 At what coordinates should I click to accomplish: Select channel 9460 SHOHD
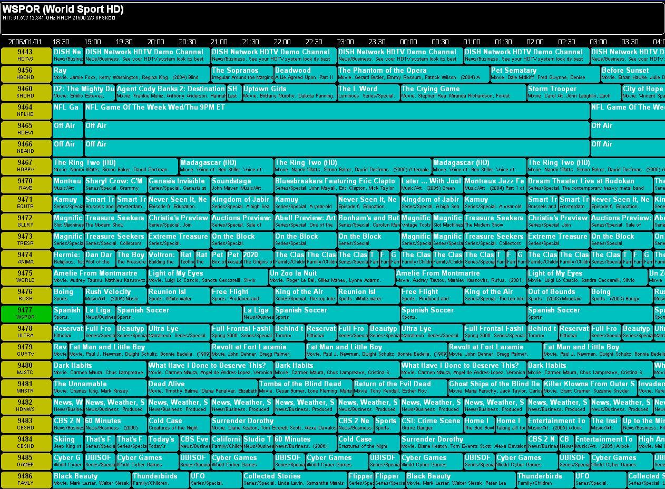[x=26, y=93]
